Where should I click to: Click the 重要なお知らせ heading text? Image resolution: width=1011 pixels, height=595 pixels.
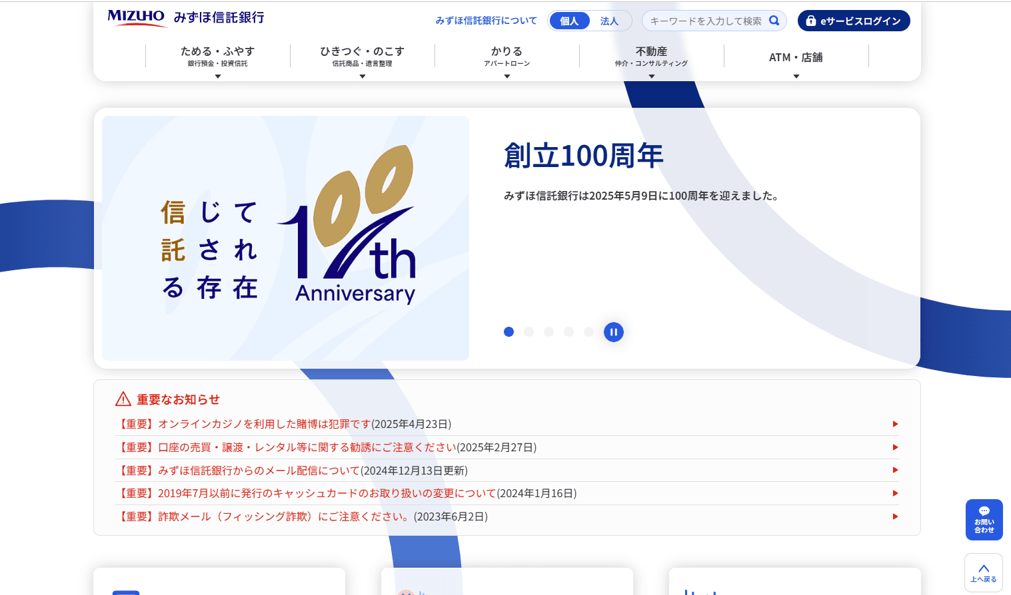pos(178,399)
